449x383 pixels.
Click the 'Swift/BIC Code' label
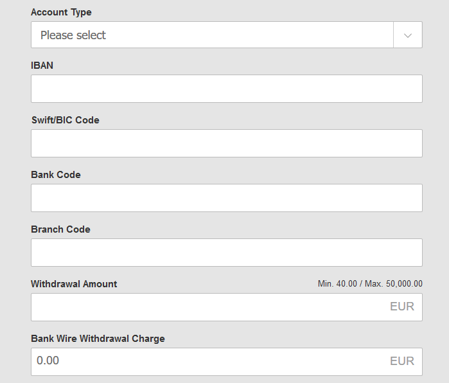(x=65, y=120)
